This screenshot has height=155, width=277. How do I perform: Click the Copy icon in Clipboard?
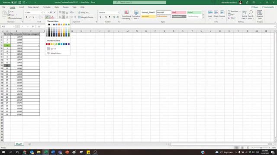pos(9,15)
